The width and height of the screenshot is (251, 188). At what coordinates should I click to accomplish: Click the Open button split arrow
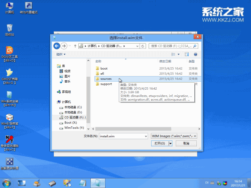(170, 143)
